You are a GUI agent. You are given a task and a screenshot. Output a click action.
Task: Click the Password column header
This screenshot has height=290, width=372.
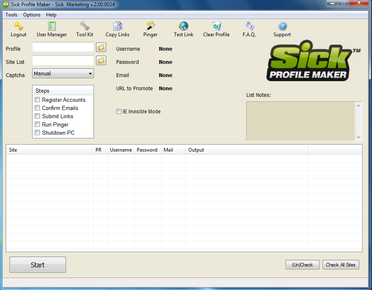click(x=147, y=150)
